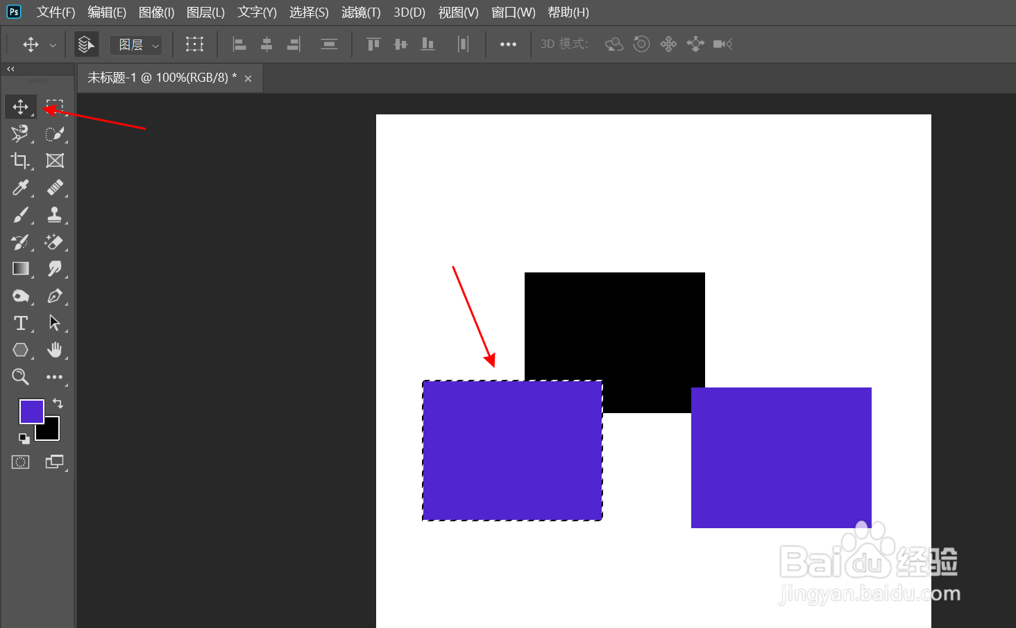Distribute vertical centers evenly
Viewport: 1016px width, 628px height.
tap(329, 44)
